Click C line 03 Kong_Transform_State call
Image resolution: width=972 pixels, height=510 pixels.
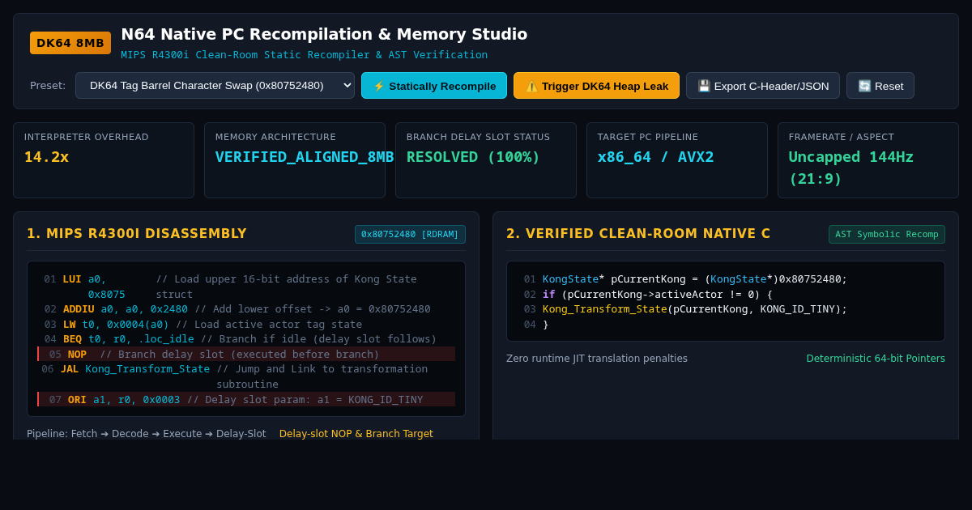click(x=726, y=309)
